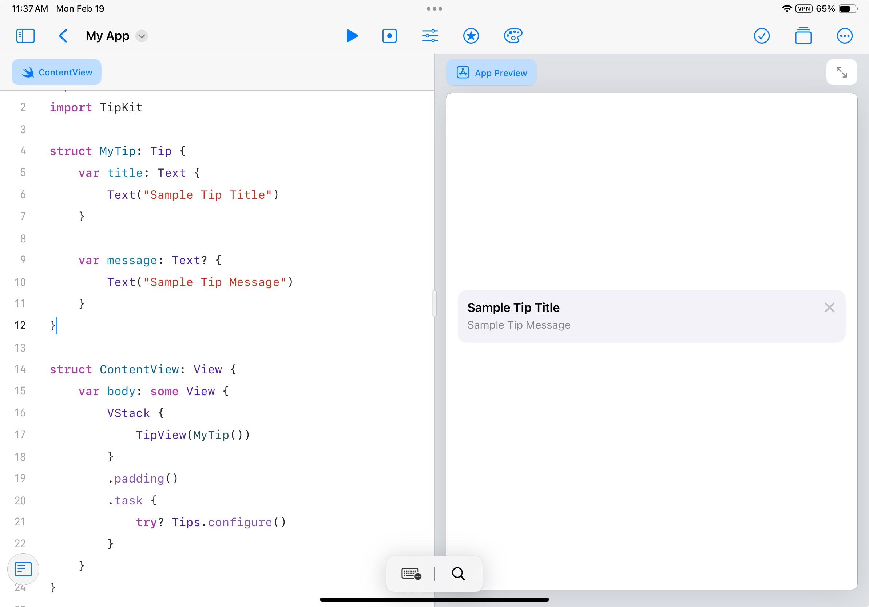The image size is (869, 607).
Task: Open the app settings sliders icon
Action: pos(430,36)
